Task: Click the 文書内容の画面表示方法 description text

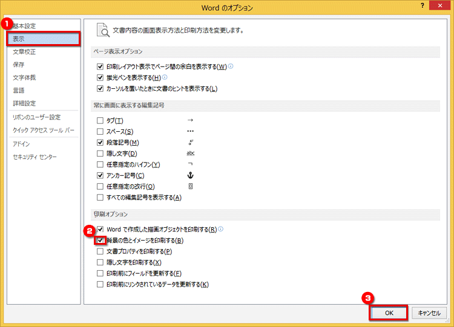Action: point(178,30)
